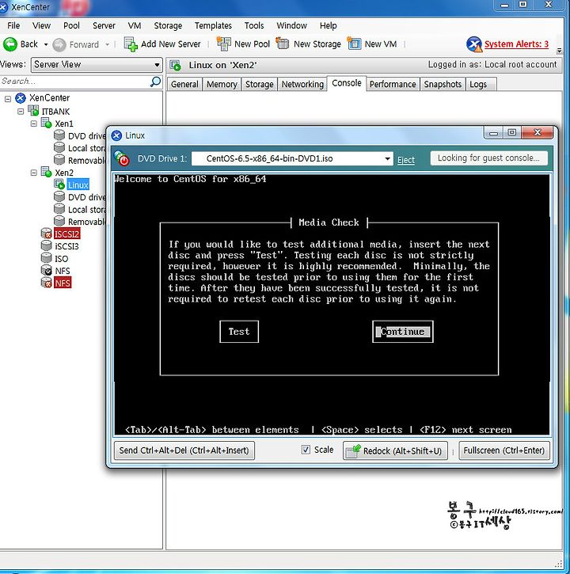The height and width of the screenshot is (574, 570).
Task: Switch to the Snapshots tab
Action: pos(443,84)
